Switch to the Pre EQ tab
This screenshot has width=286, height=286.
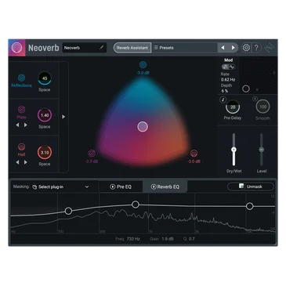(121, 186)
